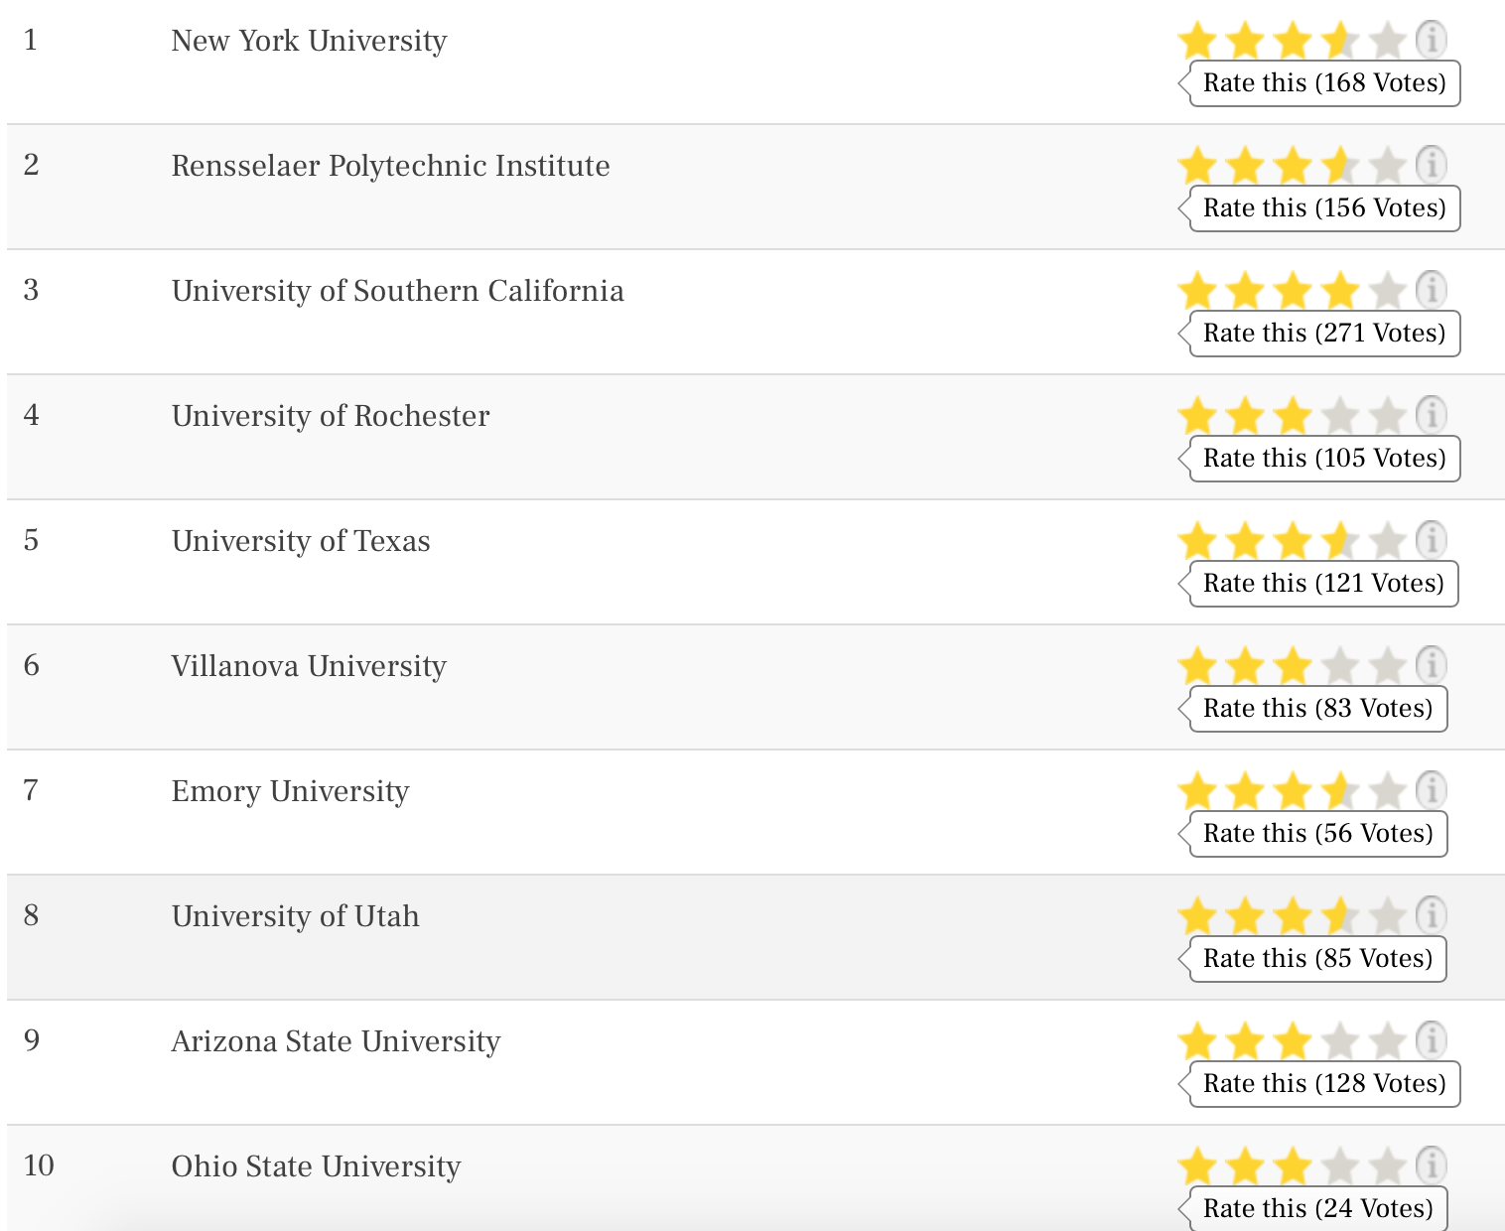
Task: Click info icon in University of Utah row
Action: click(1431, 915)
